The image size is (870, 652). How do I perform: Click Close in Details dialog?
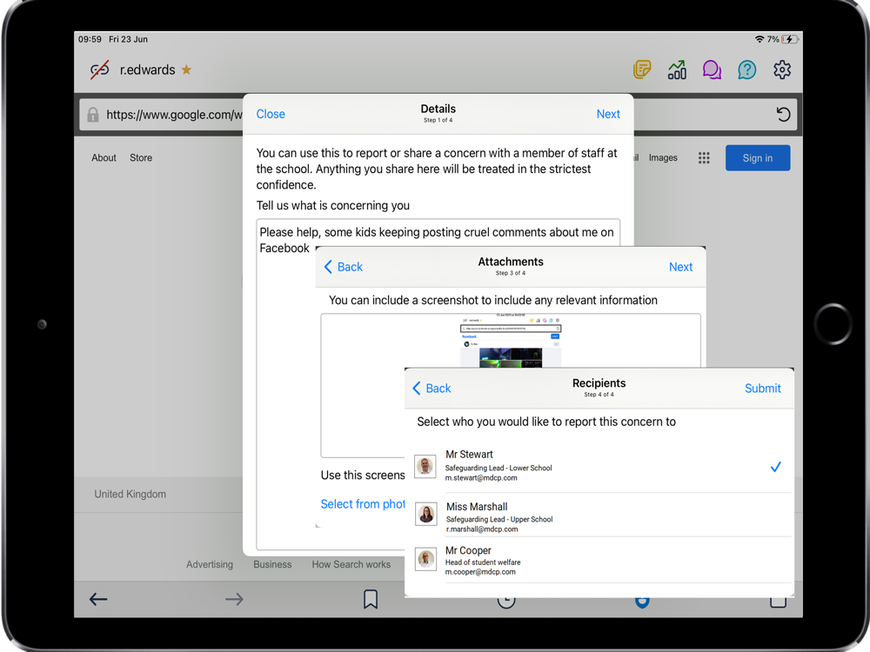(271, 114)
